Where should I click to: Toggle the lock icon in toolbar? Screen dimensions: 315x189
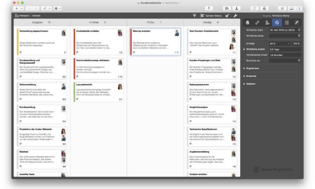coord(264,8)
